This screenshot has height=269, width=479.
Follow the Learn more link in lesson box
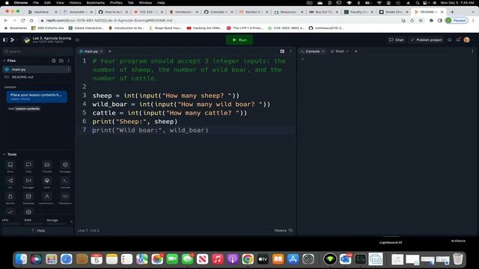click(20, 99)
